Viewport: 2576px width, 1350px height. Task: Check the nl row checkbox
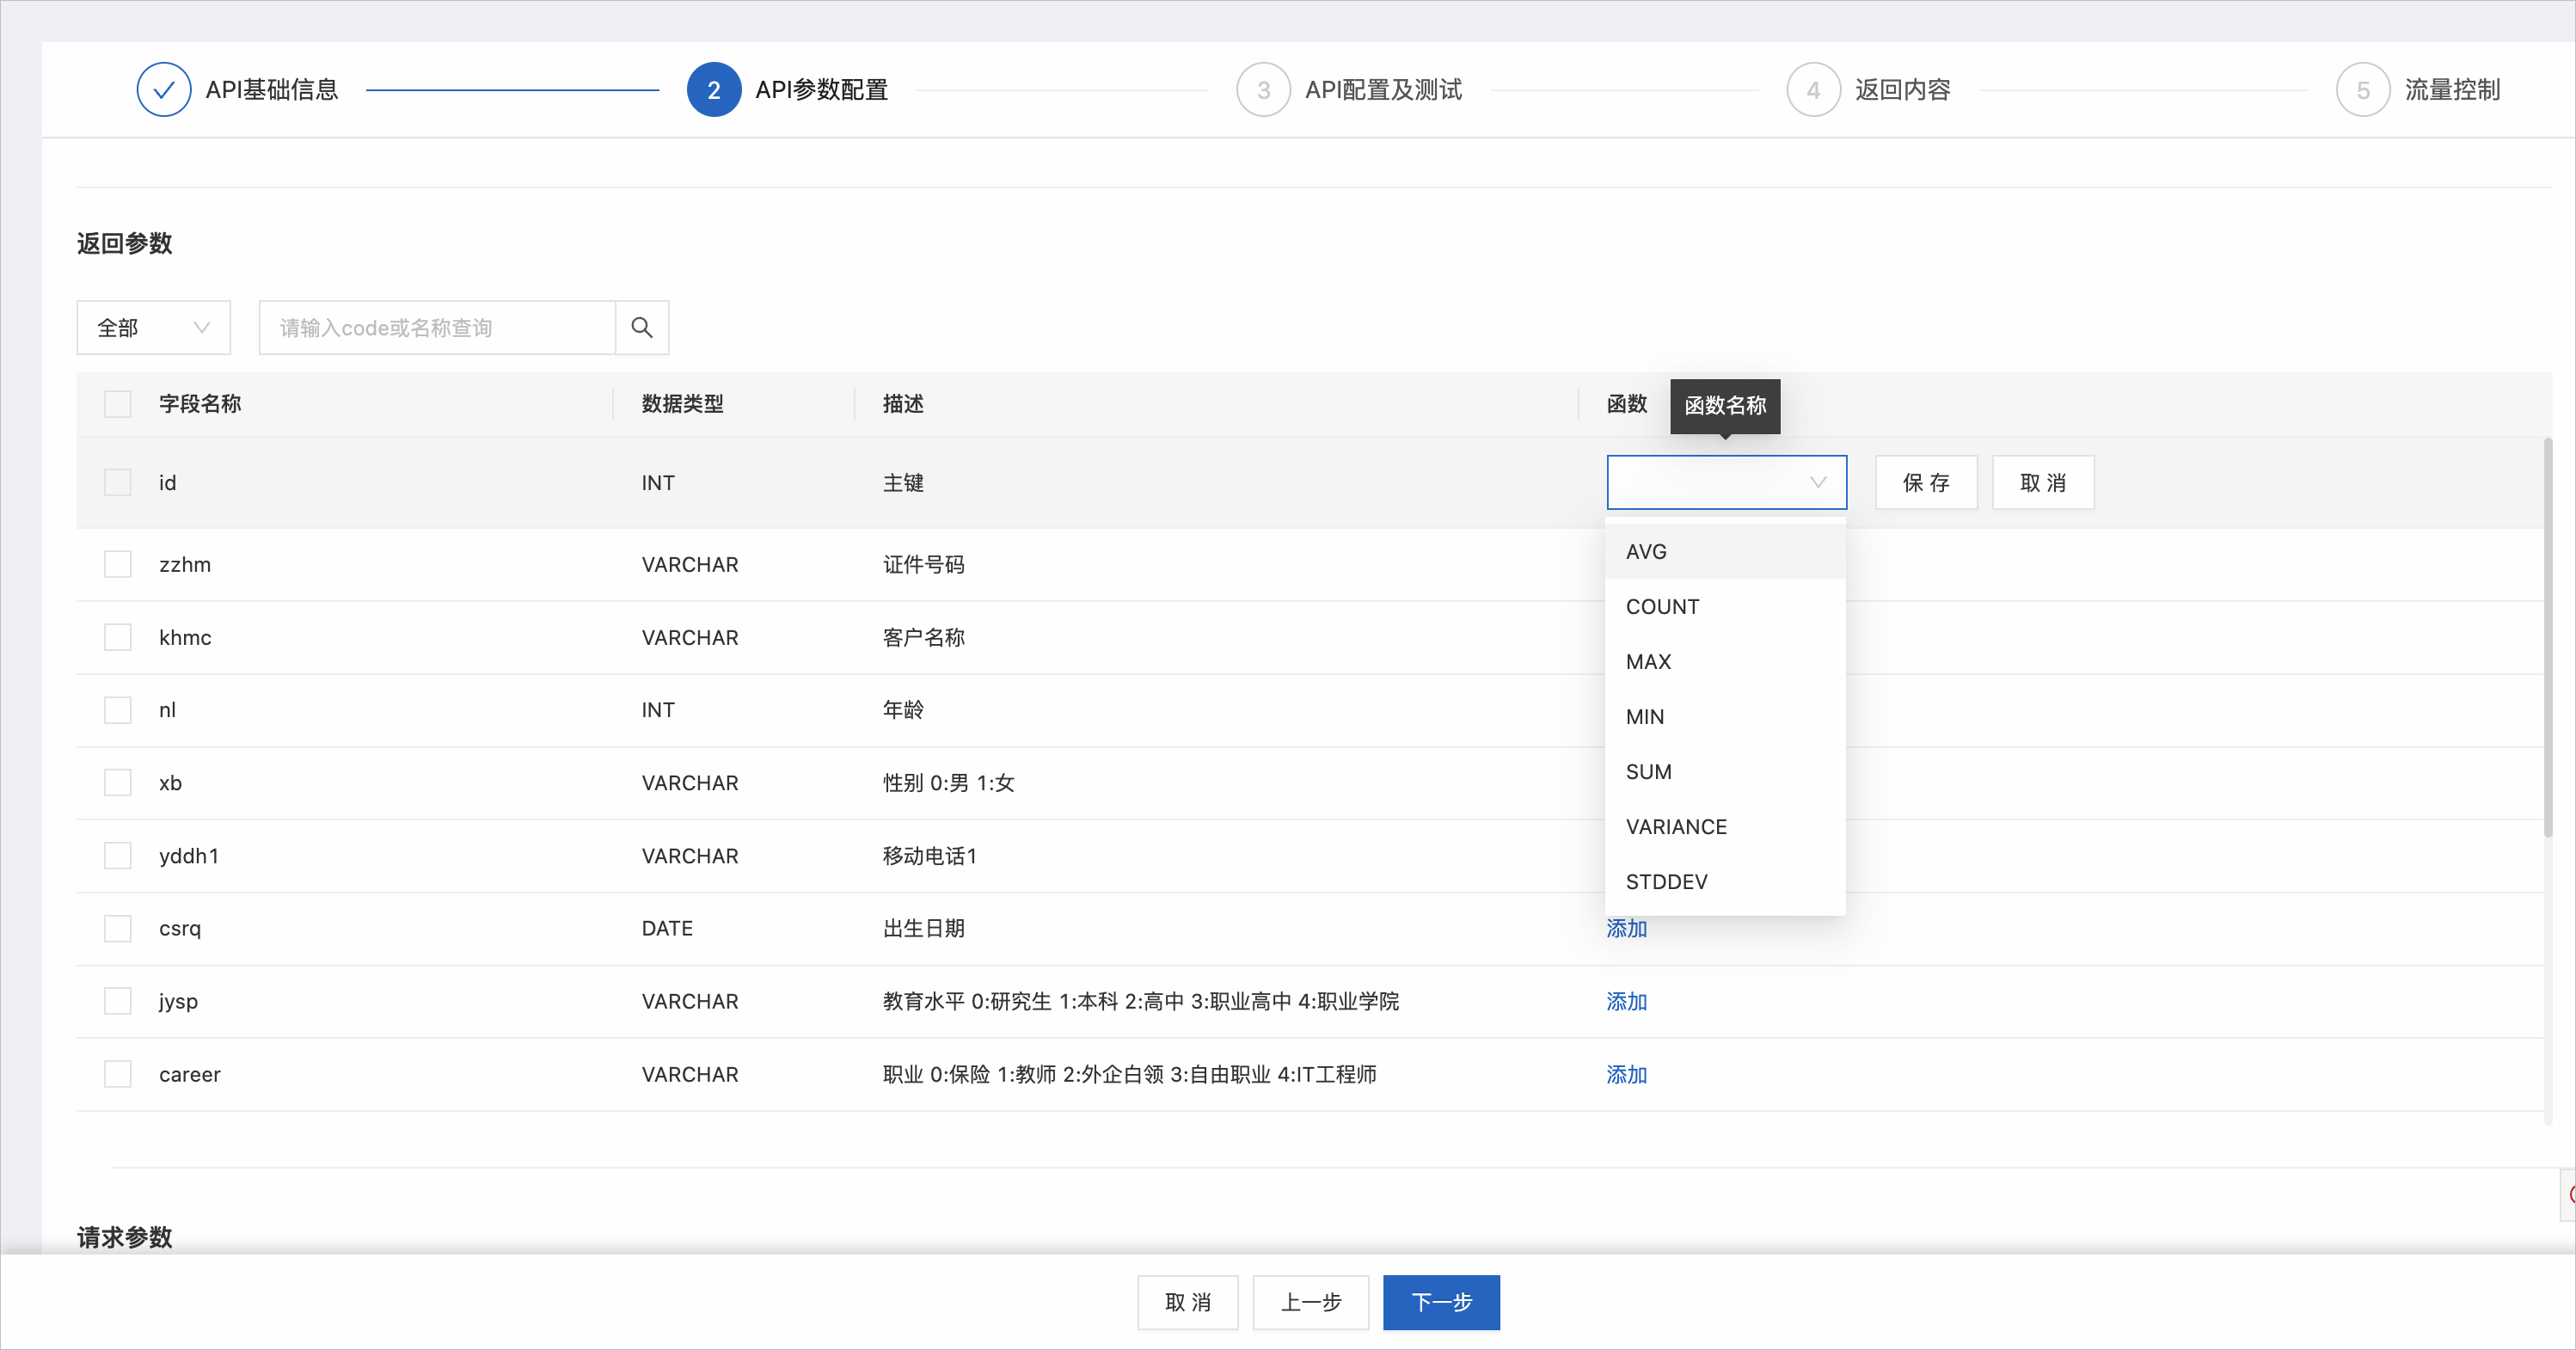(x=118, y=710)
